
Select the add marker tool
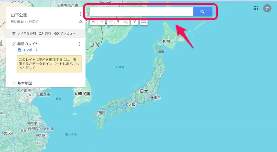click(x=118, y=22)
